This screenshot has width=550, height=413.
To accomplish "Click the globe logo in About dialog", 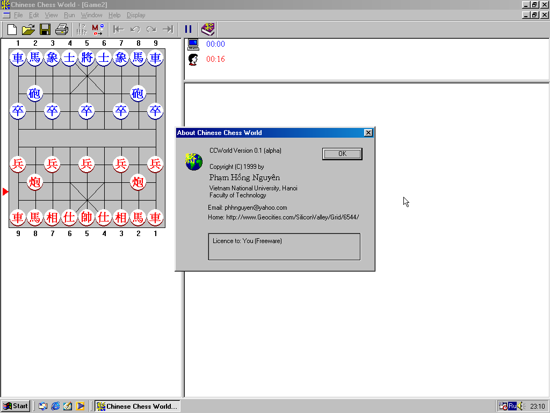I will point(193,161).
